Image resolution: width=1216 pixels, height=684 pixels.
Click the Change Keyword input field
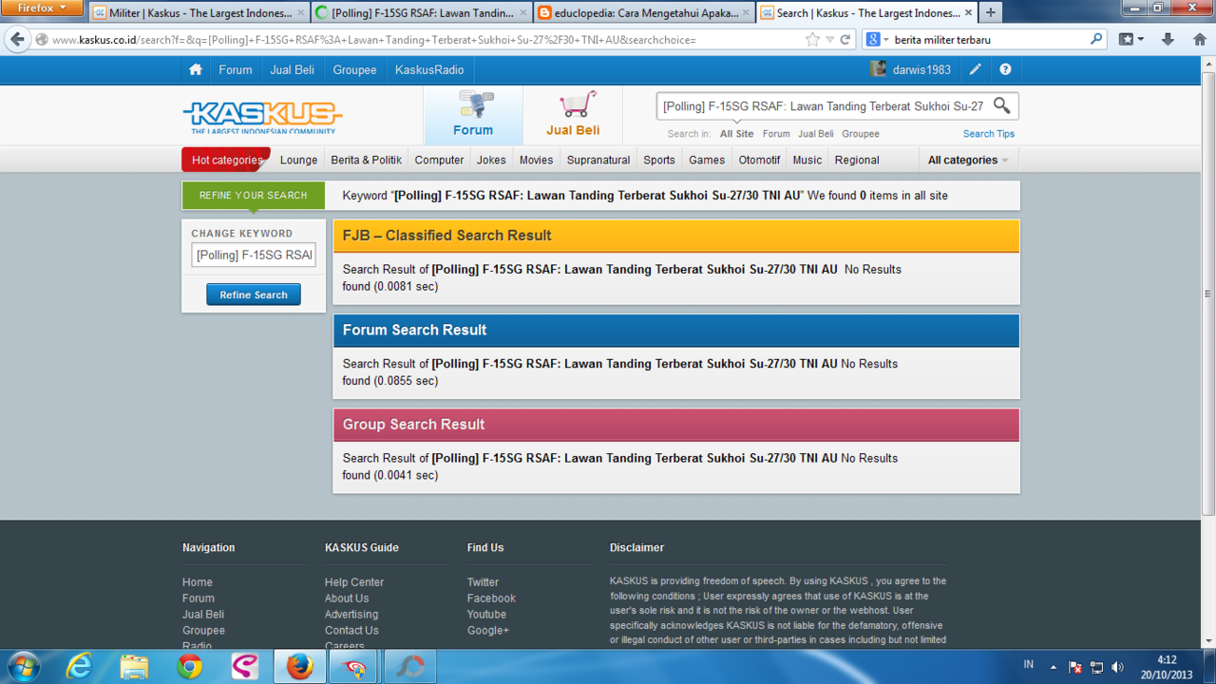pos(254,255)
